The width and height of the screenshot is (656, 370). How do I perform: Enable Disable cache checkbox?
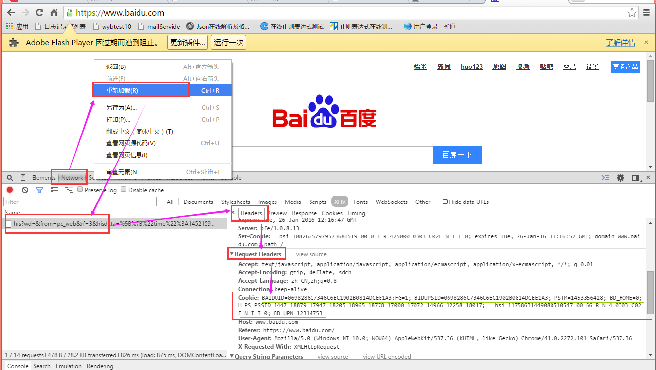pyautogui.click(x=124, y=190)
